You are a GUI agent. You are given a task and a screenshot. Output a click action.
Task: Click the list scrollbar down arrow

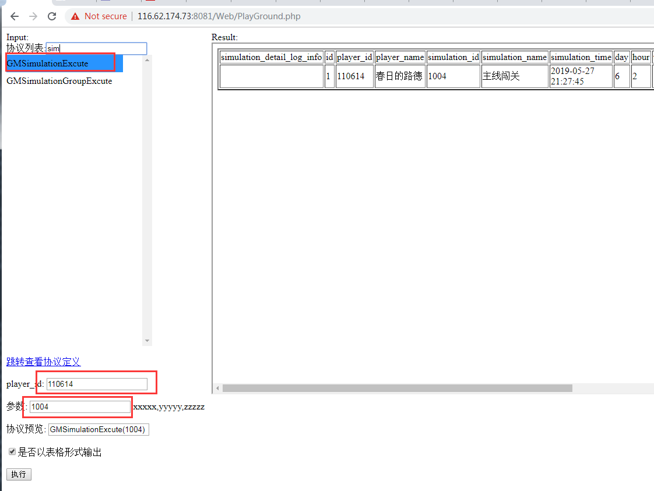pyautogui.click(x=147, y=341)
